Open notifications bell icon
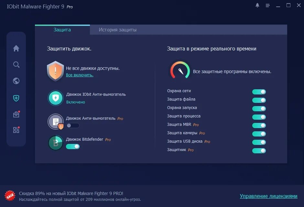The height and width of the screenshot is (207, 304). pos(257,5)
